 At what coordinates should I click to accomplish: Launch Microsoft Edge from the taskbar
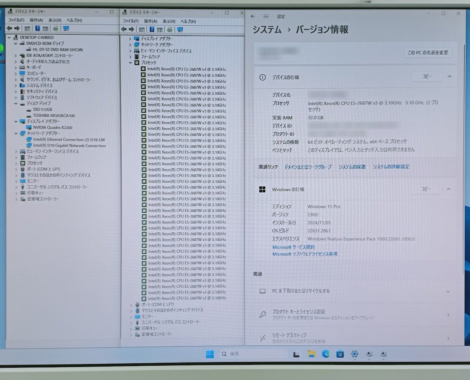[x=326, y=354]
